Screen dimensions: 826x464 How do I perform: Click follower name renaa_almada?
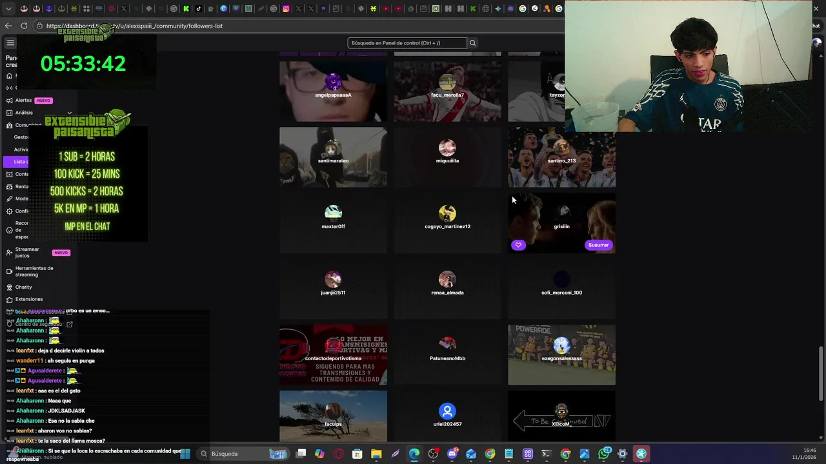[447, 293]
